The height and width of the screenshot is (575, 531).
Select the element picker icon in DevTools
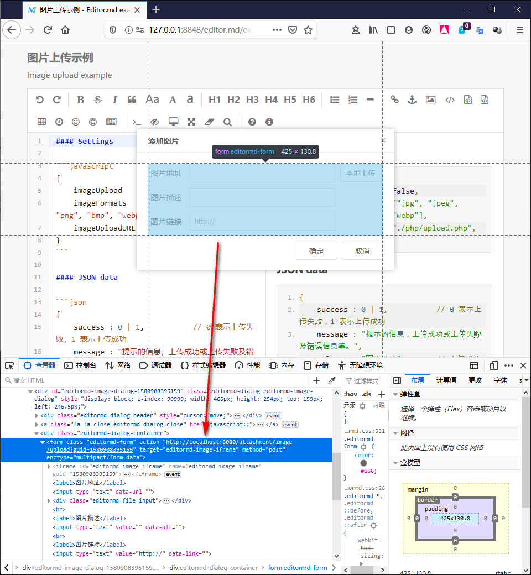tap(9, 365)
